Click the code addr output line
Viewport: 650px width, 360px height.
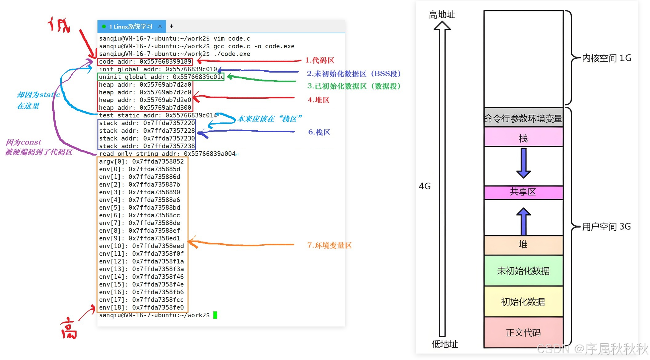pyautogui.click(x=145, y=62)
